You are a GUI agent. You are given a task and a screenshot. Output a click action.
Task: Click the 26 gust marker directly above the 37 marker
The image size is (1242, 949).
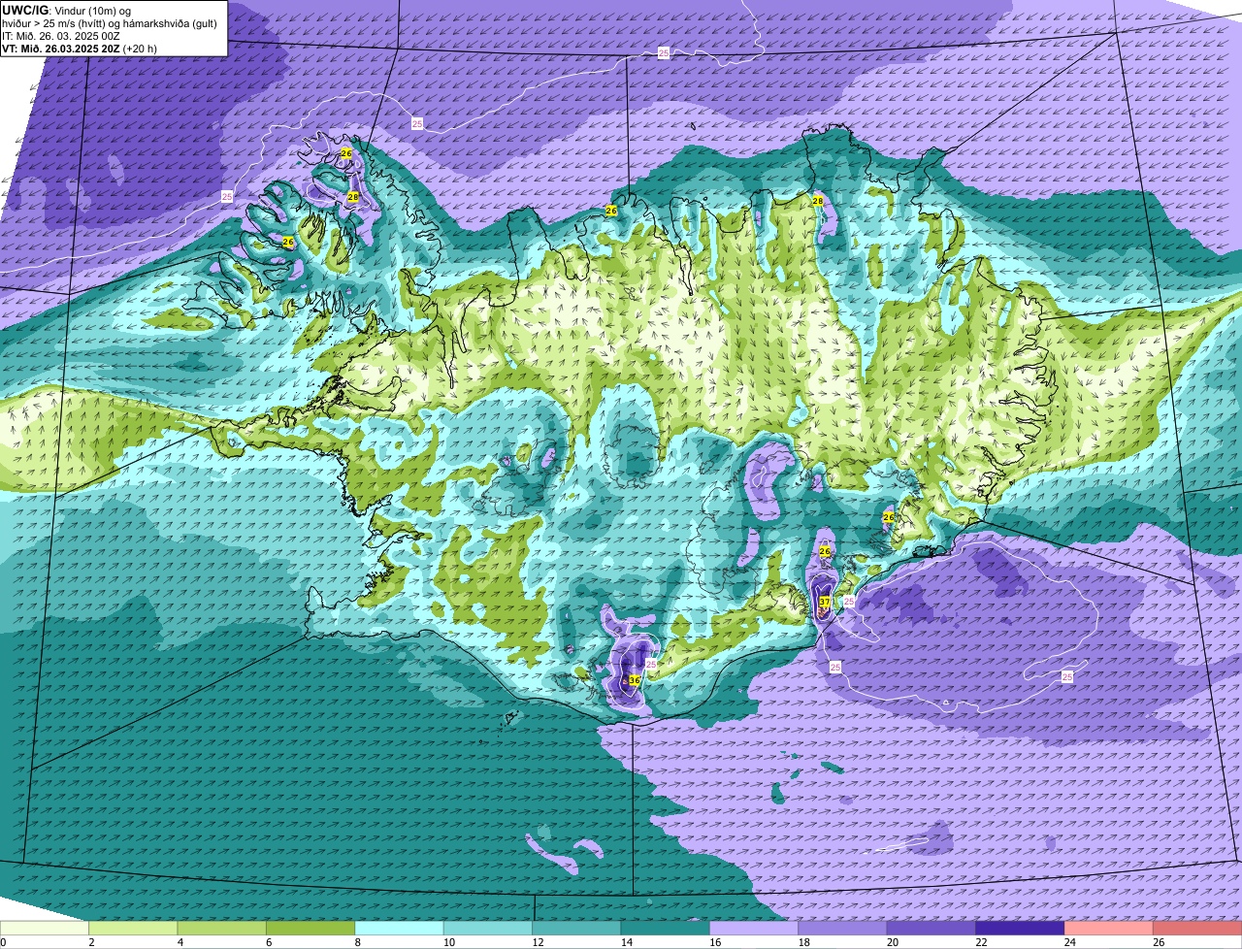(x=825, y=551)
